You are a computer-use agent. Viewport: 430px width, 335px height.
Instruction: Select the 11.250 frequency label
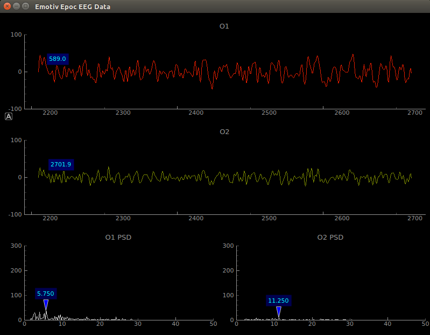pyautogui.click(x=278, y=301)
